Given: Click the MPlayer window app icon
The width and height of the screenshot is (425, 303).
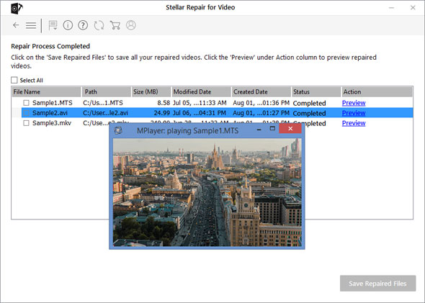Looking at the screenshot, I should pos(118,130).
